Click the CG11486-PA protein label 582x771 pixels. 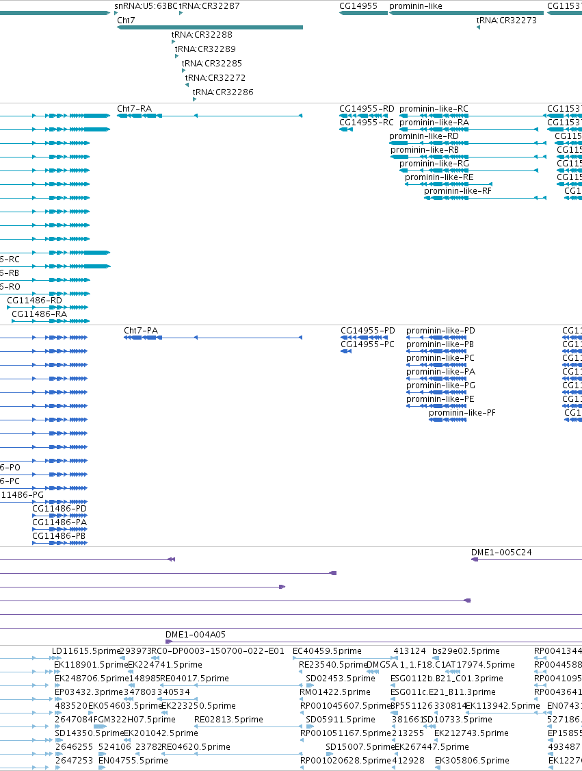click(x=59, y=522)
